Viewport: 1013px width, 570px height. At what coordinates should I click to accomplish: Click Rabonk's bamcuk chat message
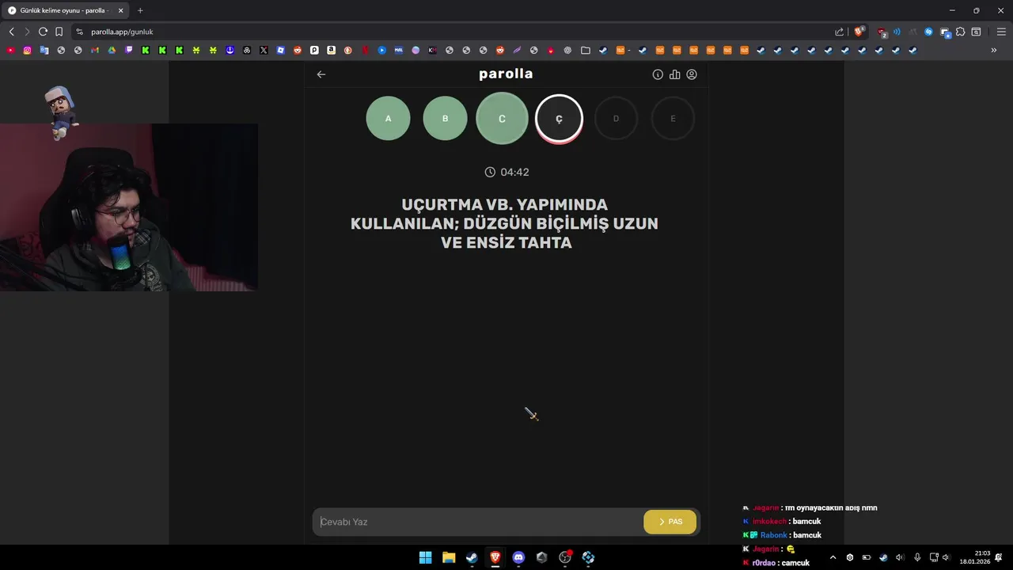pos(782,535)
